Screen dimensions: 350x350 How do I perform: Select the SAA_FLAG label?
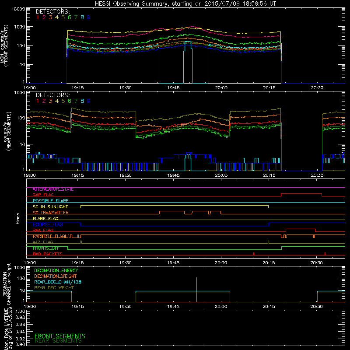tap(43, 230)
